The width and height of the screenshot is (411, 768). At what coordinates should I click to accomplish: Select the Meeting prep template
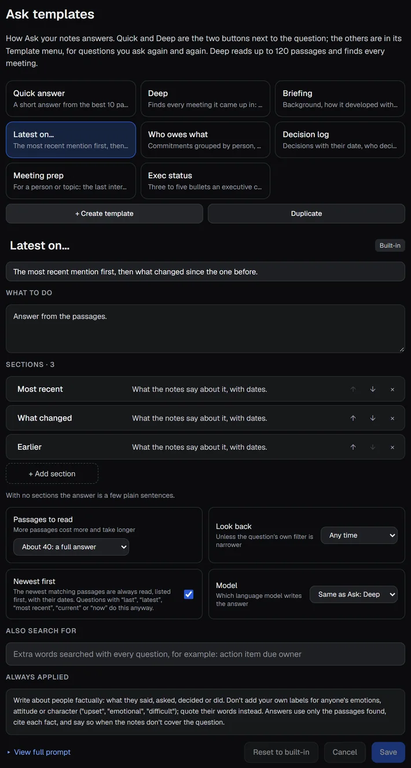click(71, 181)
